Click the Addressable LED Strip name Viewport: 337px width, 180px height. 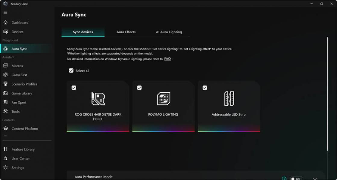tap(229, 115)
